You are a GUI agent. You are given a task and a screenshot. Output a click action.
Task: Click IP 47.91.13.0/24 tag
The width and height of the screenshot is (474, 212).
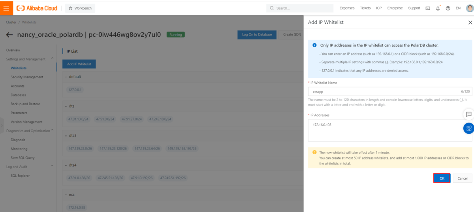tap(79, 119)
